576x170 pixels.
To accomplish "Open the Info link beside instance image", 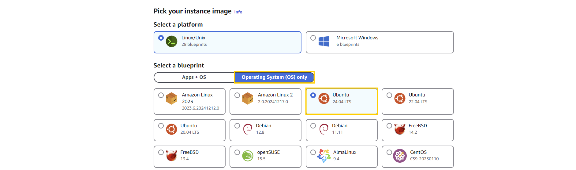I will coord(238,12).
